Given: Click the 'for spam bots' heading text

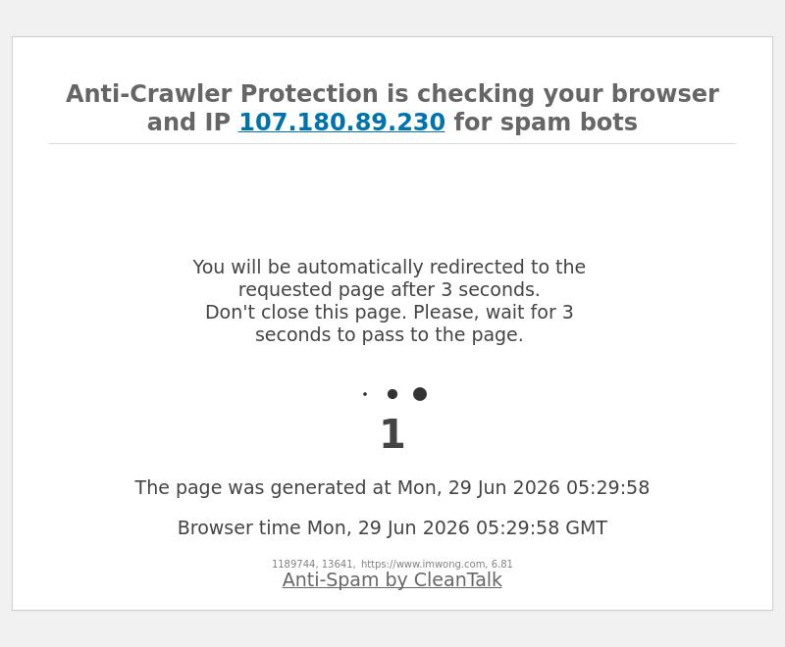Looking at the screenshot, I should pyautogui.click(x=546, y=122).
